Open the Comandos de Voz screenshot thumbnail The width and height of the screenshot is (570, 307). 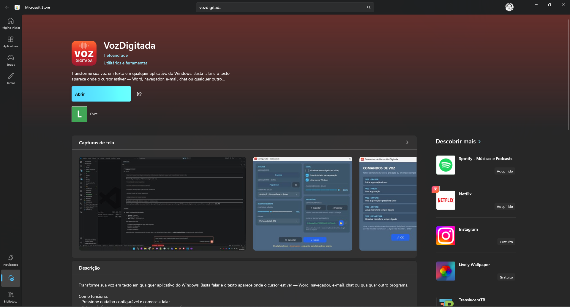click(x=388, y=204)
